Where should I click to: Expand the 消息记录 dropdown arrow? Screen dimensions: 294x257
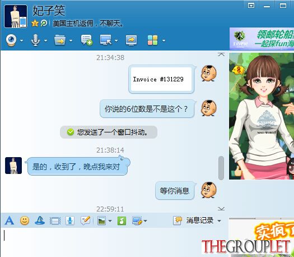pyautogui.click(x=219, y=221)
